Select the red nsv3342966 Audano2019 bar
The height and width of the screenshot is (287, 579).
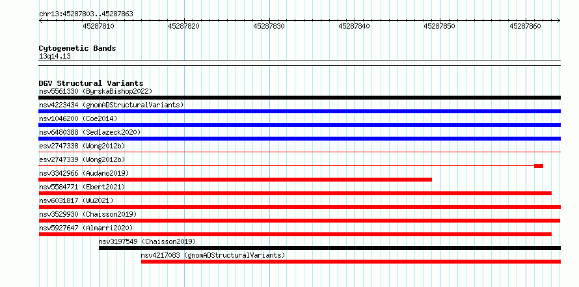pyautogui.click(x=236, y=180)
